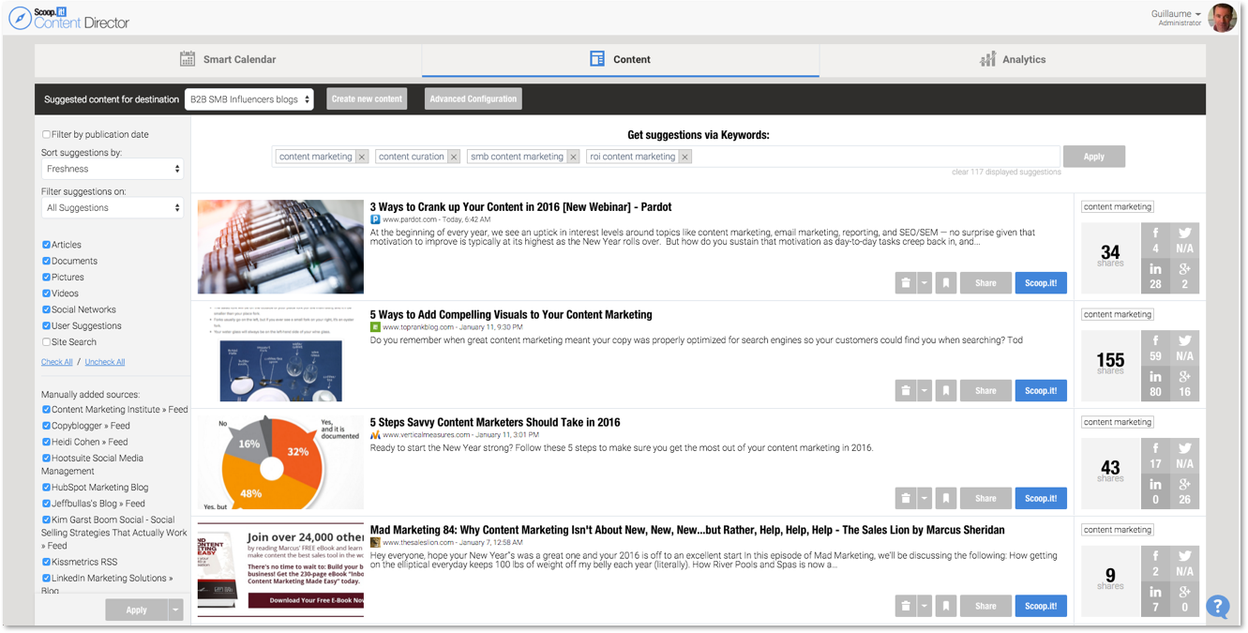Select the Content tab
The image size is (1248, 633).
point(621,60)
